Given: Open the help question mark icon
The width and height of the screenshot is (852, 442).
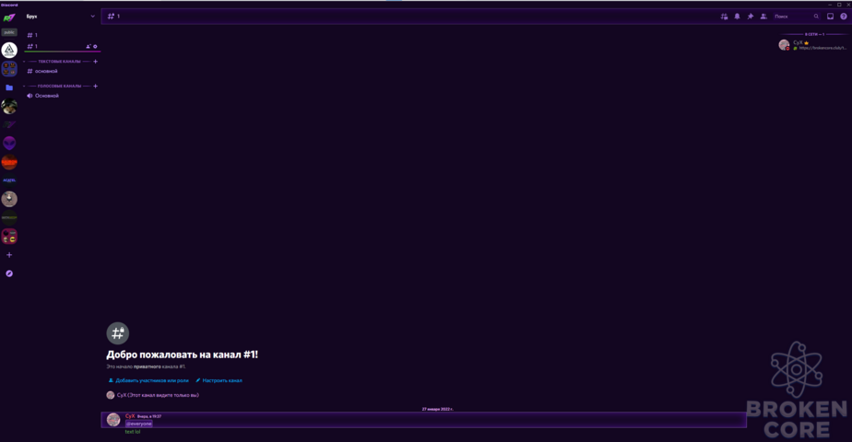Looking at the screenshot, I should click(x=844, y=17).
